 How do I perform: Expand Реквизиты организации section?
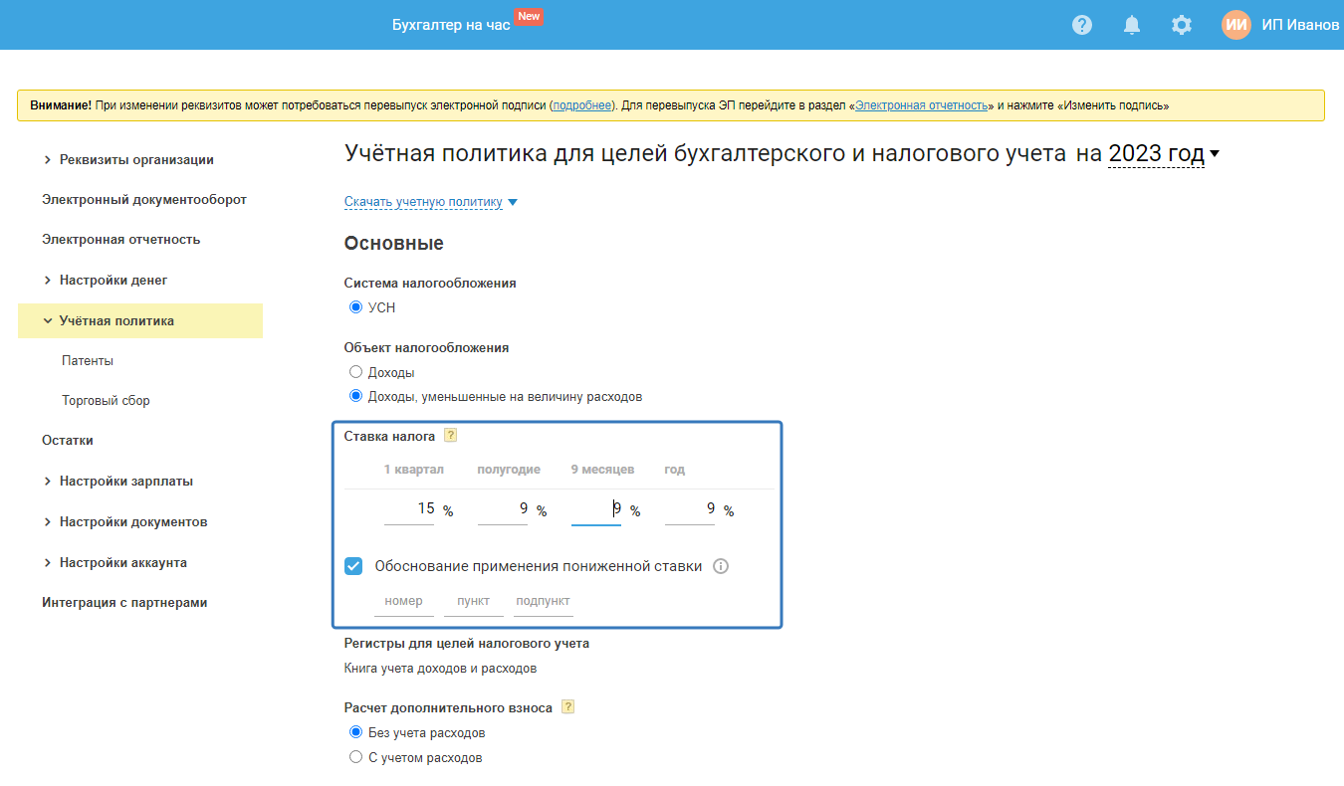135,159
